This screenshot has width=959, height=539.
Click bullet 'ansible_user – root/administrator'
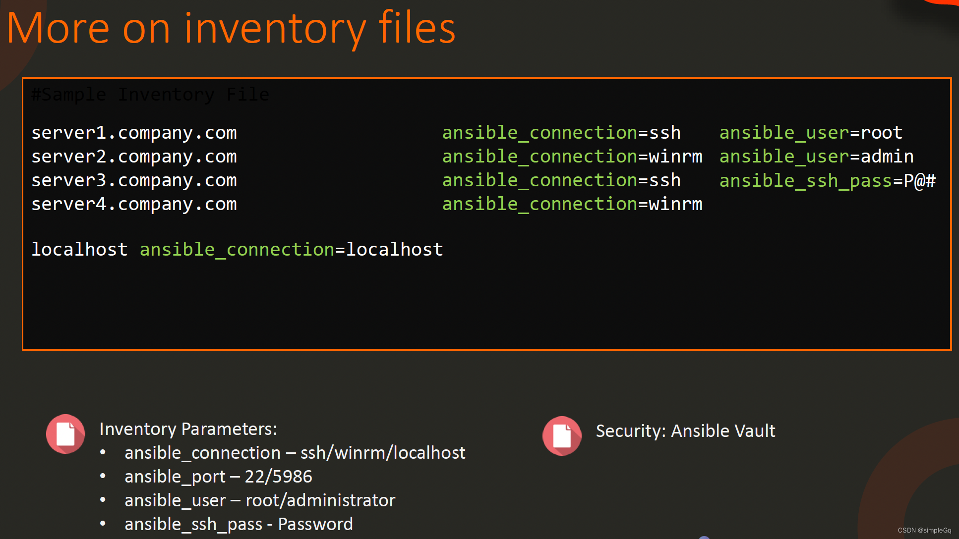coord(260,500)
